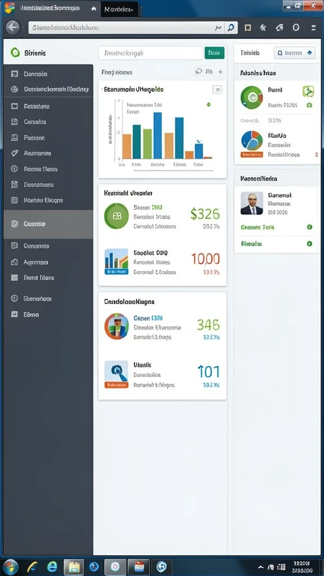Toggle the green indicator on second green link row

click(309, 244)
